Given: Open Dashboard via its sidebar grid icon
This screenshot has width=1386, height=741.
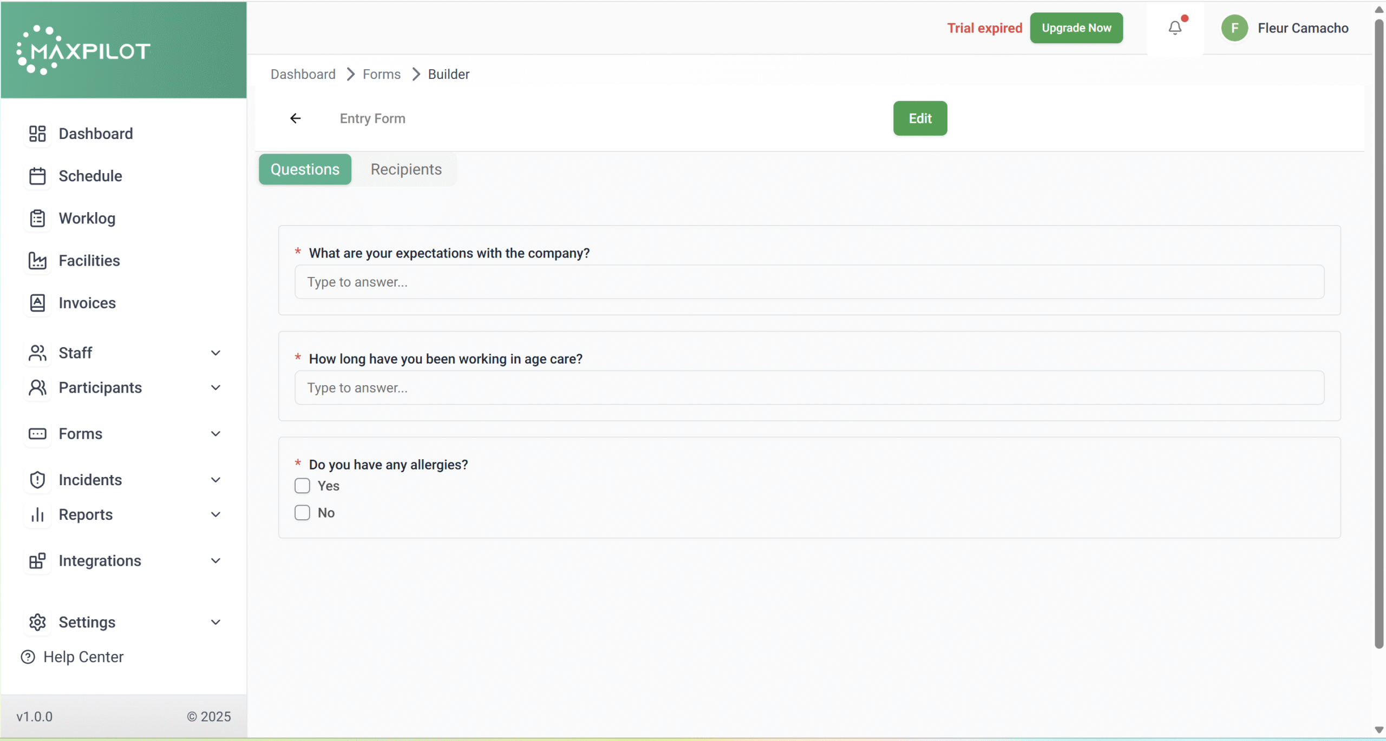Looking at the screenshot, I should 37,134.
